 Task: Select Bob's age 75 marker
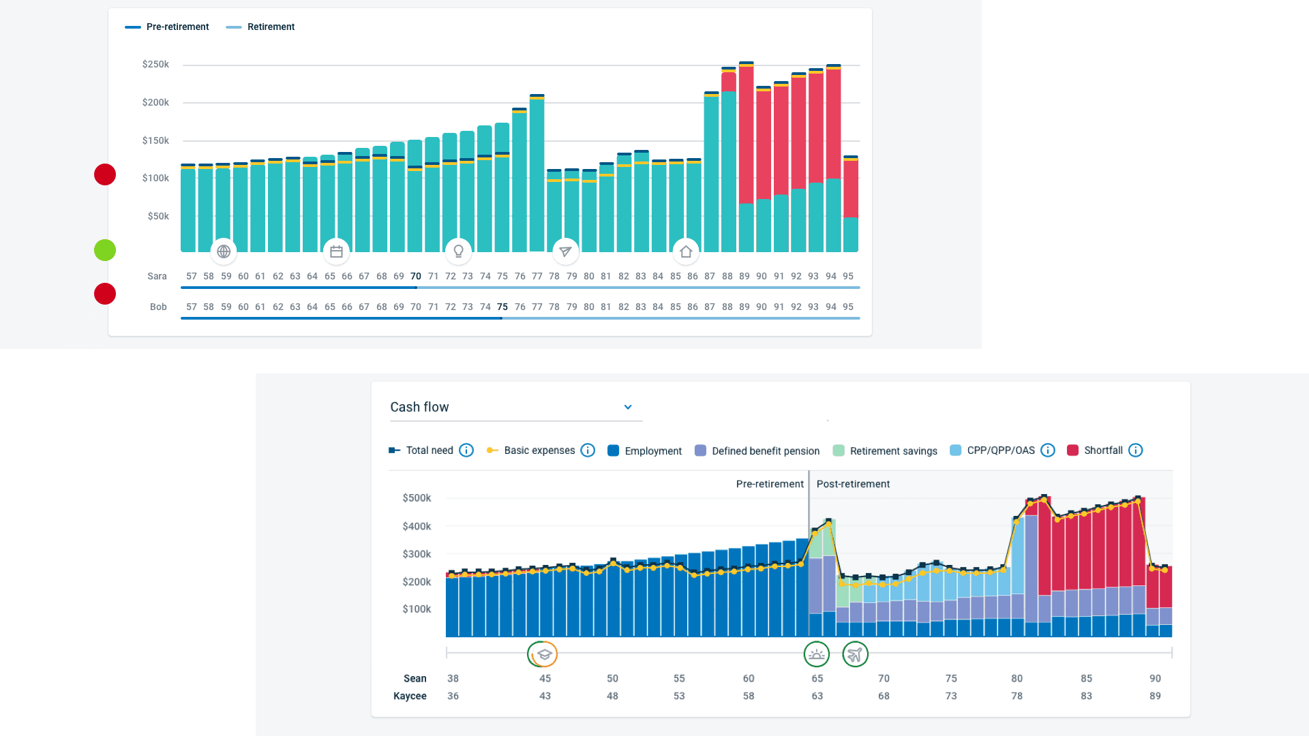click(502, 307)
